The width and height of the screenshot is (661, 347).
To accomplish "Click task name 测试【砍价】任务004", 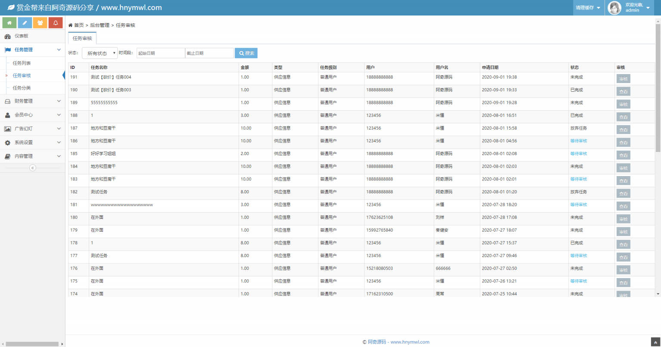I will click(111, 77).
